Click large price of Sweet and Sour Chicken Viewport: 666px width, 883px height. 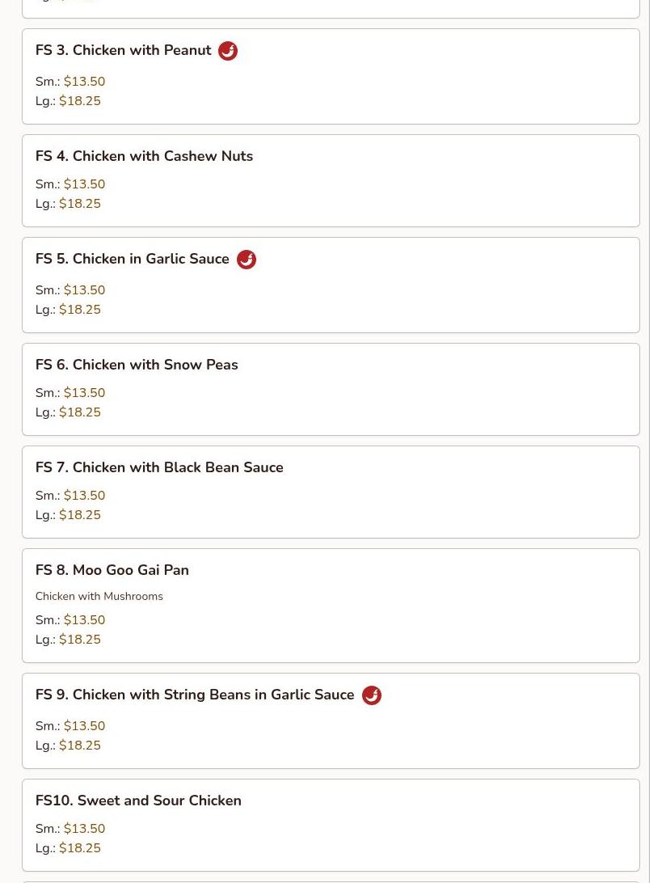coord(80,848)
